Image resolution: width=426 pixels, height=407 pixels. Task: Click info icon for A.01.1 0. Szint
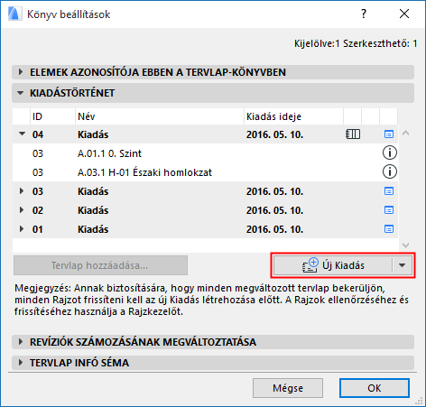390,153
